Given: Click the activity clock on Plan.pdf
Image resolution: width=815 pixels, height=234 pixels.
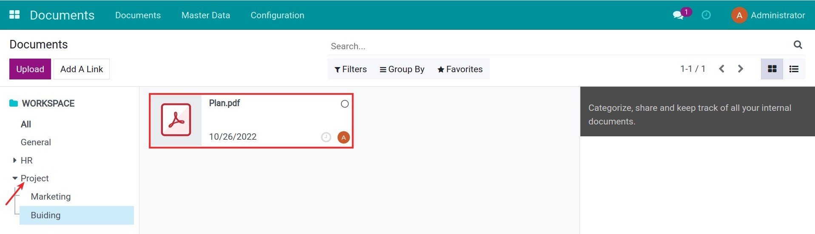Looking at the screenshot, I should tap(326, 137).
